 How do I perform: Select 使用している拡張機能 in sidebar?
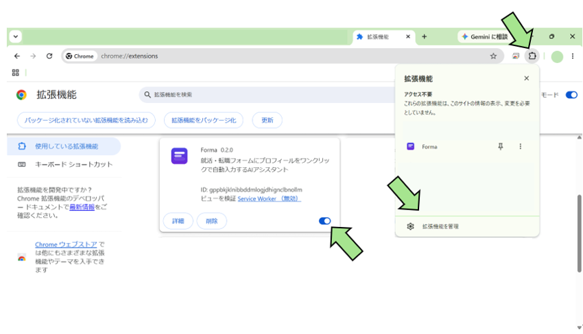(x=64, y=146)
